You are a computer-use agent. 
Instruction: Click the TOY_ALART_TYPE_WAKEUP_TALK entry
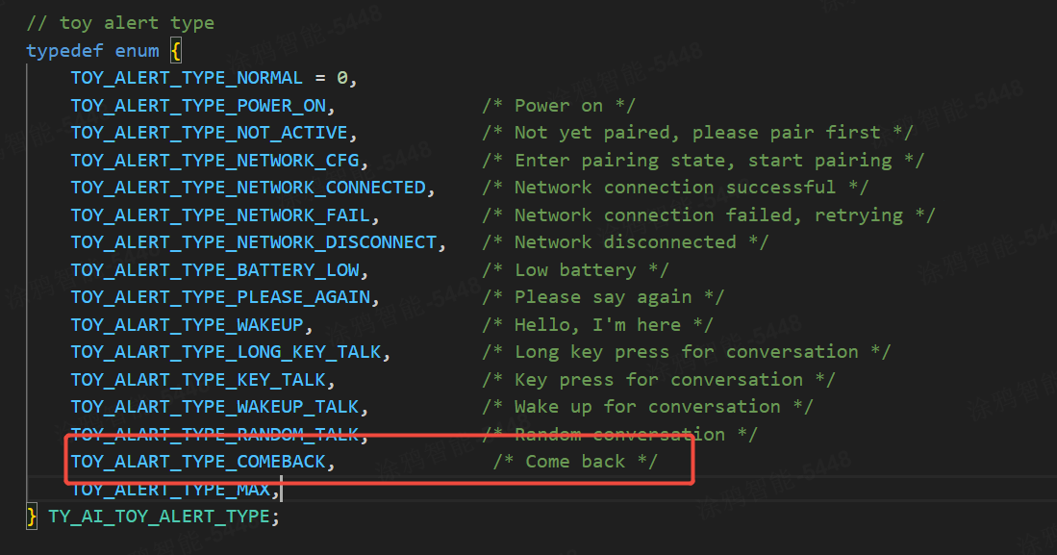214,407
